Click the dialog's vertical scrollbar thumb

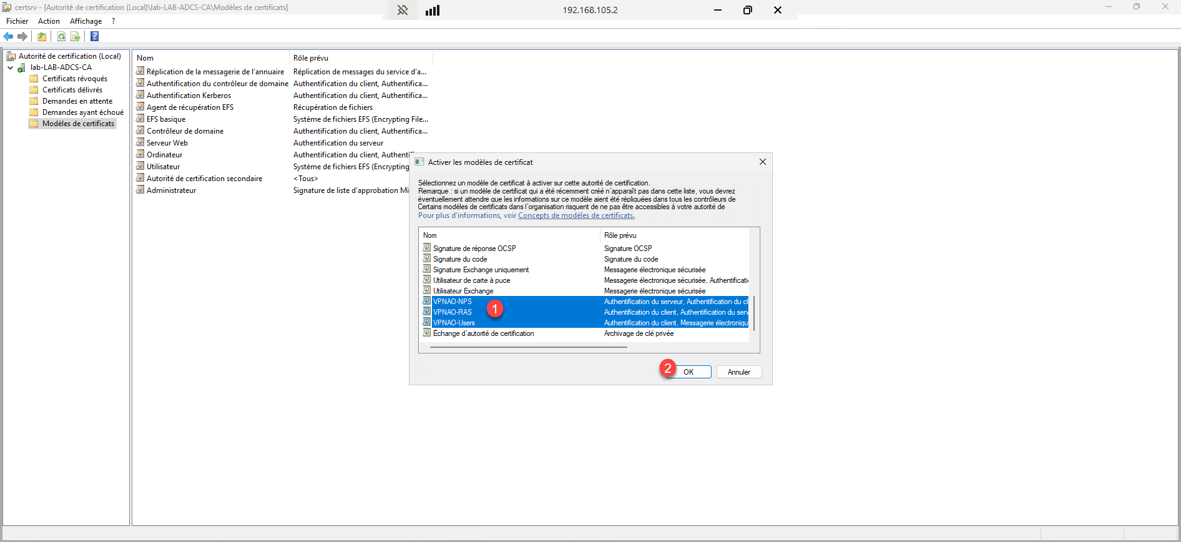click(754, 313)
